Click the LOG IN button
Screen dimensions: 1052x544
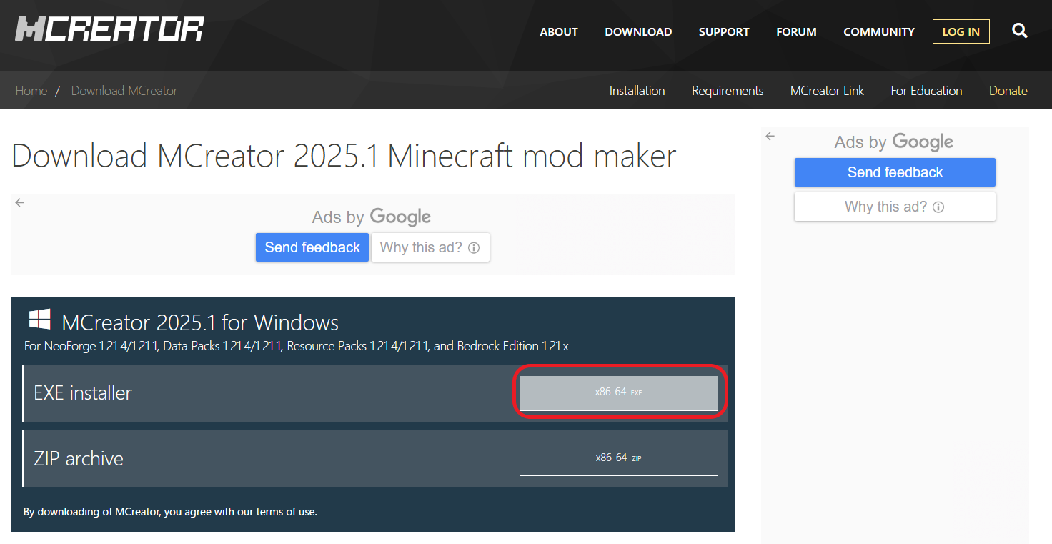click(x=961, y=31)
